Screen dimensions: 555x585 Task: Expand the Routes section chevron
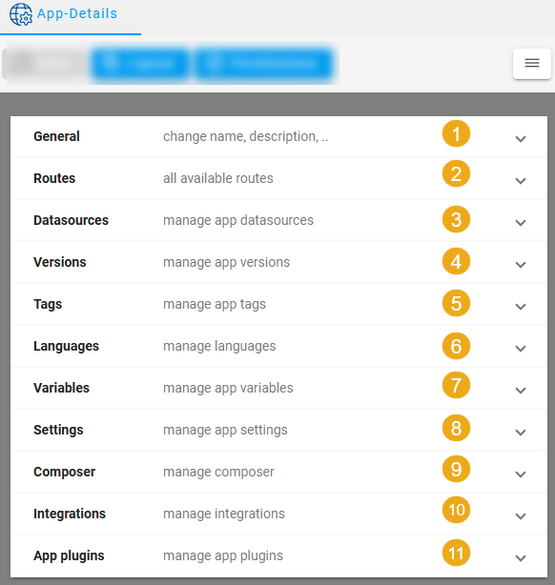click(x=521, y=181)
